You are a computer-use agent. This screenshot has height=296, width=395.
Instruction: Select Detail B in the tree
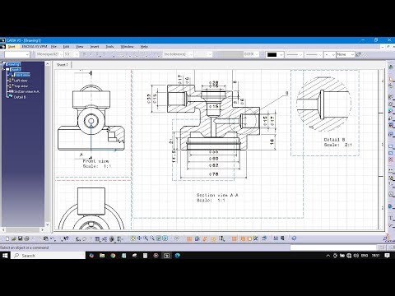coord(20,97)
